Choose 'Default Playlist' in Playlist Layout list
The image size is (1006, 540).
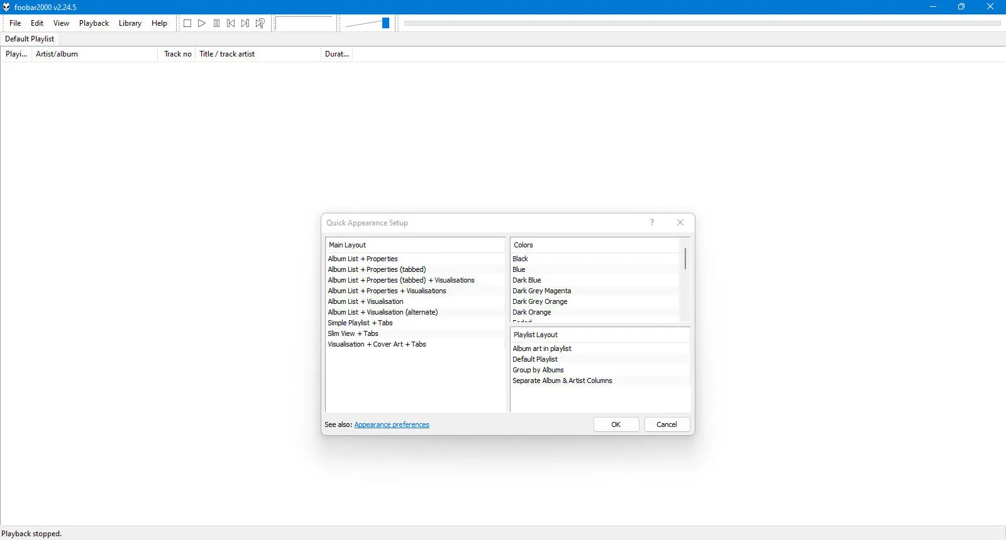pyautogui.click(x=600, y=359)
